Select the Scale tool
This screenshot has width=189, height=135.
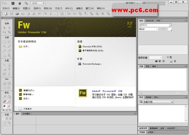[x=4, y=32]
